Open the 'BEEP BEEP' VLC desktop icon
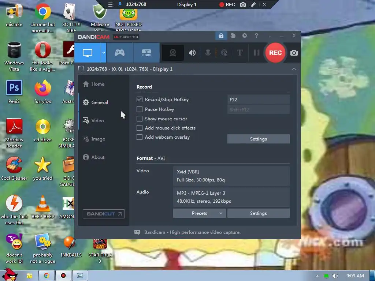The image size is (375, 281). pos(43,207)
